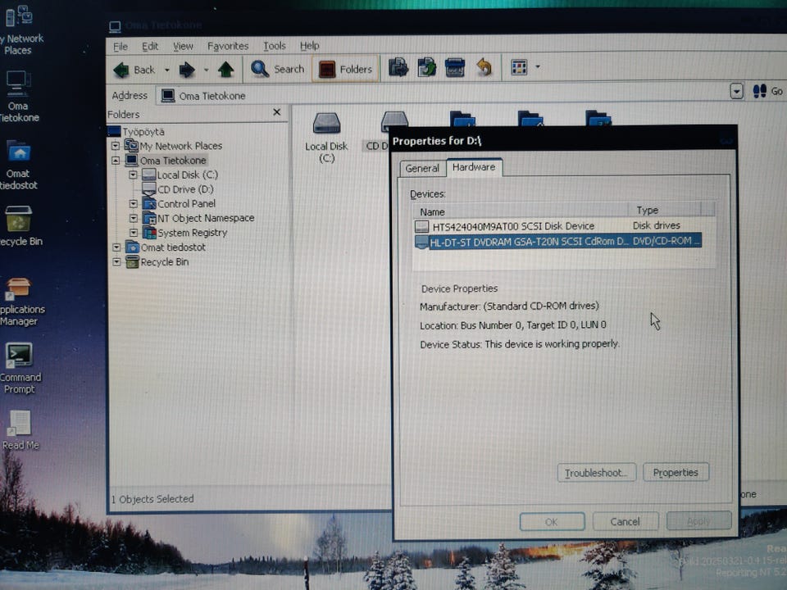787x590 pixels.
Task: Open the Edit menu
Action: [150, 46]
